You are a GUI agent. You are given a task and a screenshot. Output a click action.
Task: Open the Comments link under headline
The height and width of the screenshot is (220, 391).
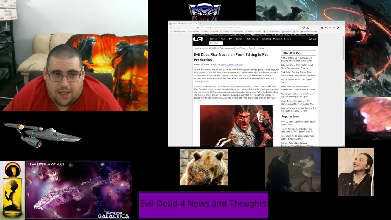239,65
